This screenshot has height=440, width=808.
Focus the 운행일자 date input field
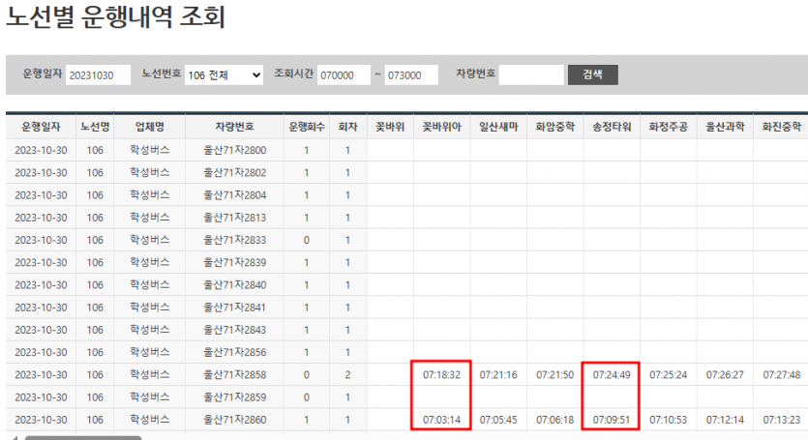click(98, 74)
